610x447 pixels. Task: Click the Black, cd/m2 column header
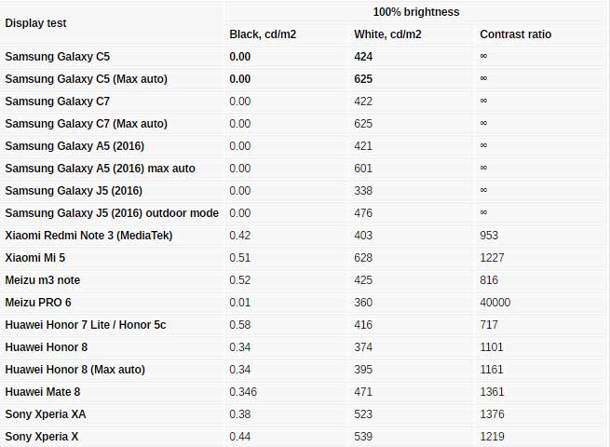263,34
